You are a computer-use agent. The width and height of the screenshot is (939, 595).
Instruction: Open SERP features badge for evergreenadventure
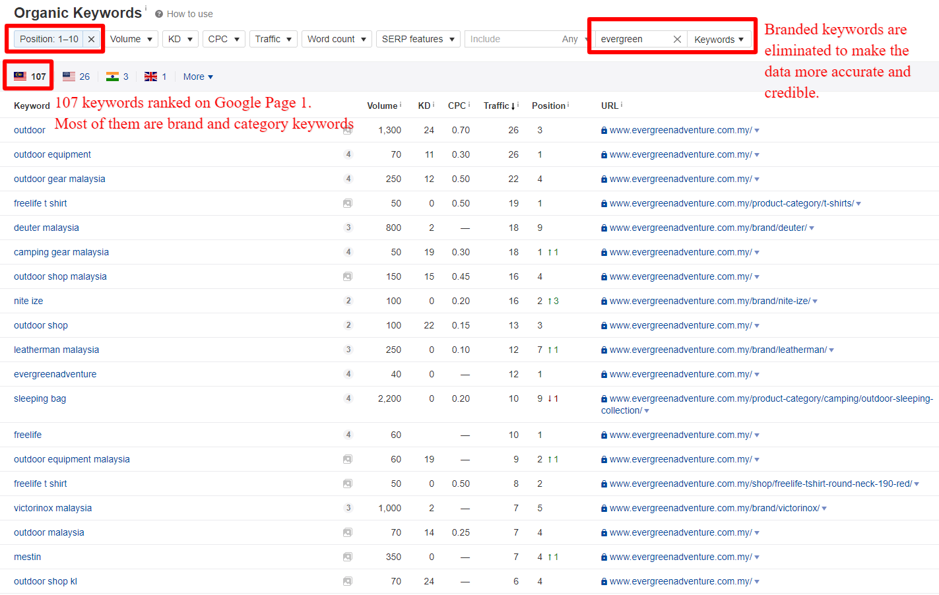pyautogui.click(x=348, y=374)
